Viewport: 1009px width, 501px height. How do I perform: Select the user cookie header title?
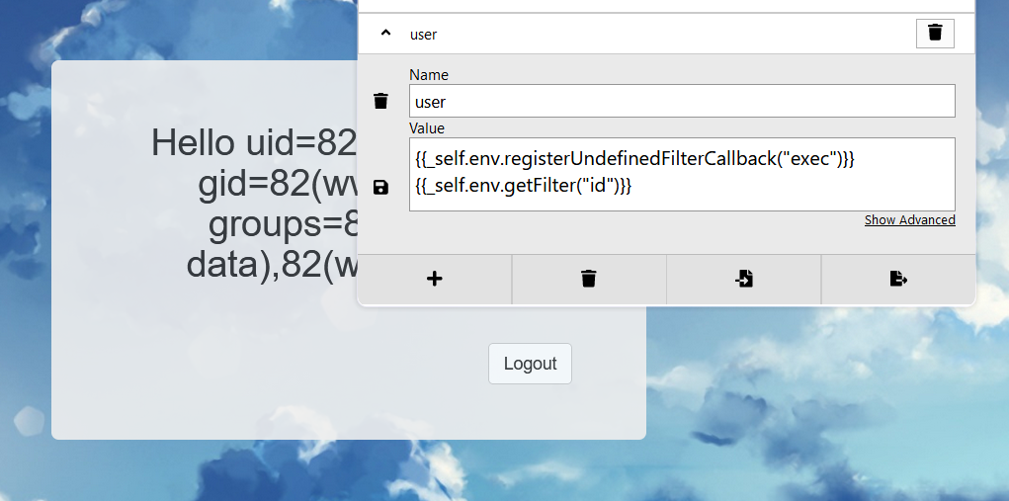[x=423, y=35]
